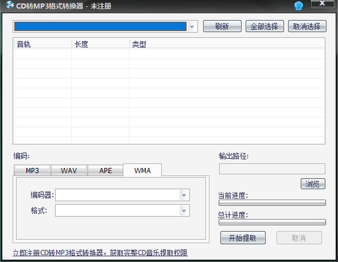The image size is (338, 262).
Task: Expand the 编码器 encoder dropdown
Action: point(184,195)
